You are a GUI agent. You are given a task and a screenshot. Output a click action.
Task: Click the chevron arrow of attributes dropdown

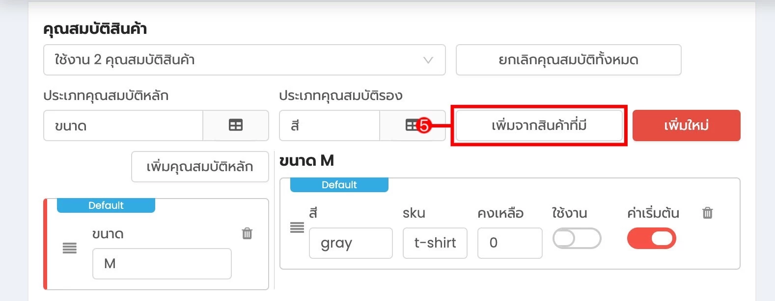[x=428, y=60]
